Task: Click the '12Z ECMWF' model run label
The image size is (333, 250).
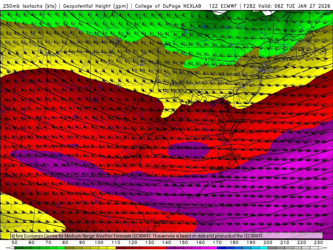Action: [223, 6]
